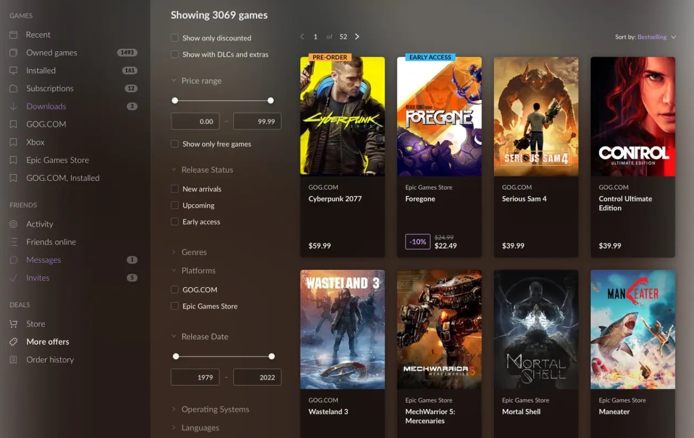Viewport: 694px width, 438px height.
Task: Expand the Languages filter section
Action: click(x=195, y=428)
